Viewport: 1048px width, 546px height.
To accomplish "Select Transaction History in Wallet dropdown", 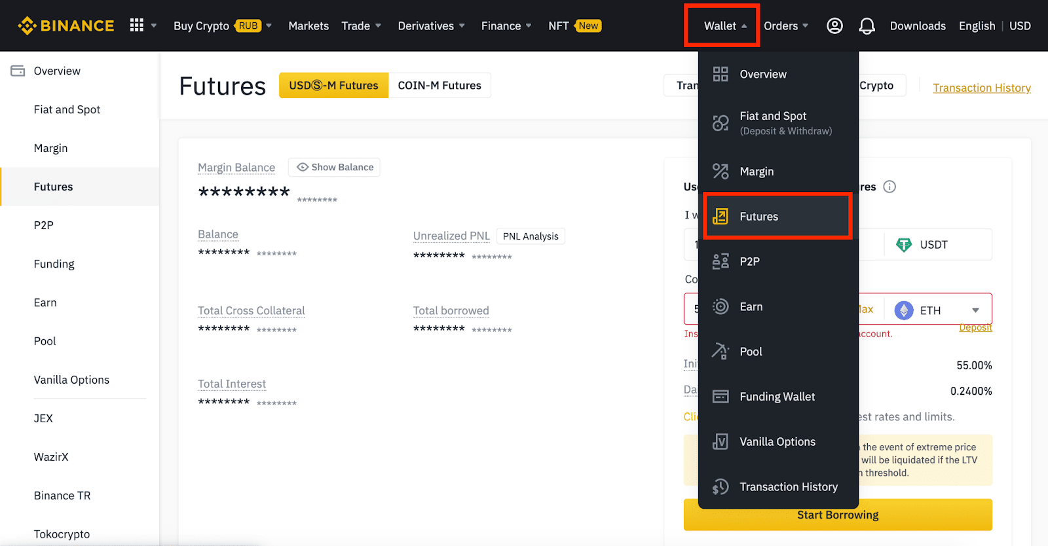I will click(778, 486).
